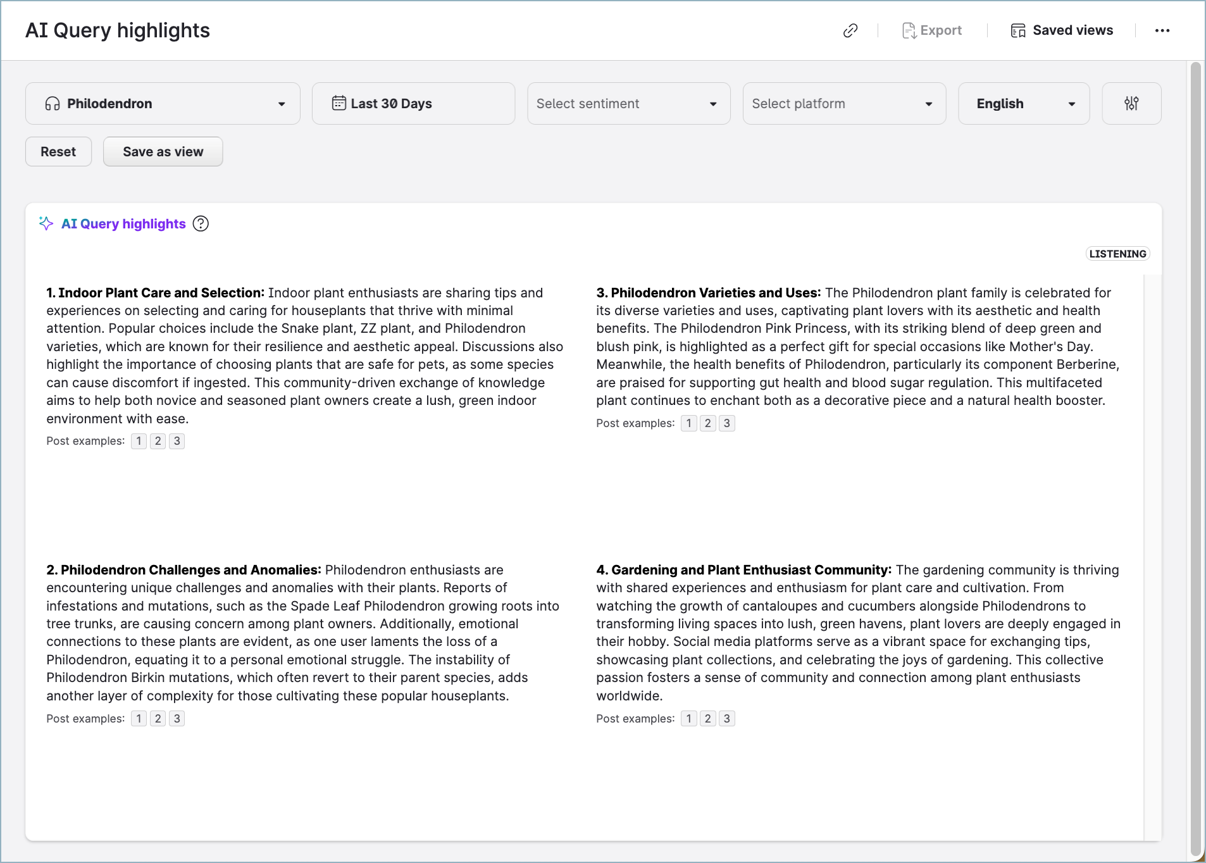Expand the Philodendron topic dropdown
The width and height of the screenshot is (1206, 863).
point(163,104)
